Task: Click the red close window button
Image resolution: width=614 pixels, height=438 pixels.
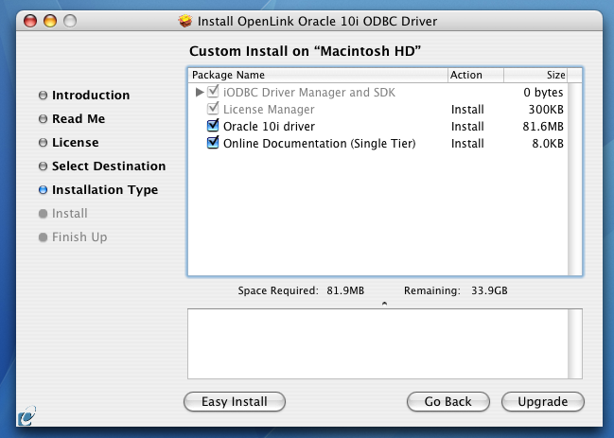Action: pos(30,21)
